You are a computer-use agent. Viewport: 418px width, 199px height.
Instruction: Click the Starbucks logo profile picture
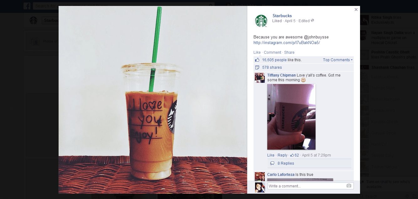[261, 21]
